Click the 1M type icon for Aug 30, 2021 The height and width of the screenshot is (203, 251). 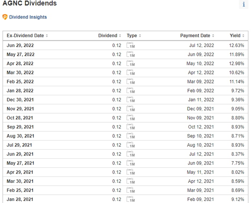pos(130,136)
